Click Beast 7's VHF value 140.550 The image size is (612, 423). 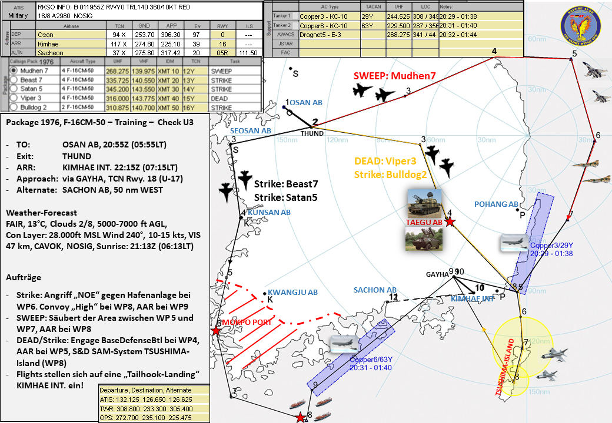click(x=143, y=80)
